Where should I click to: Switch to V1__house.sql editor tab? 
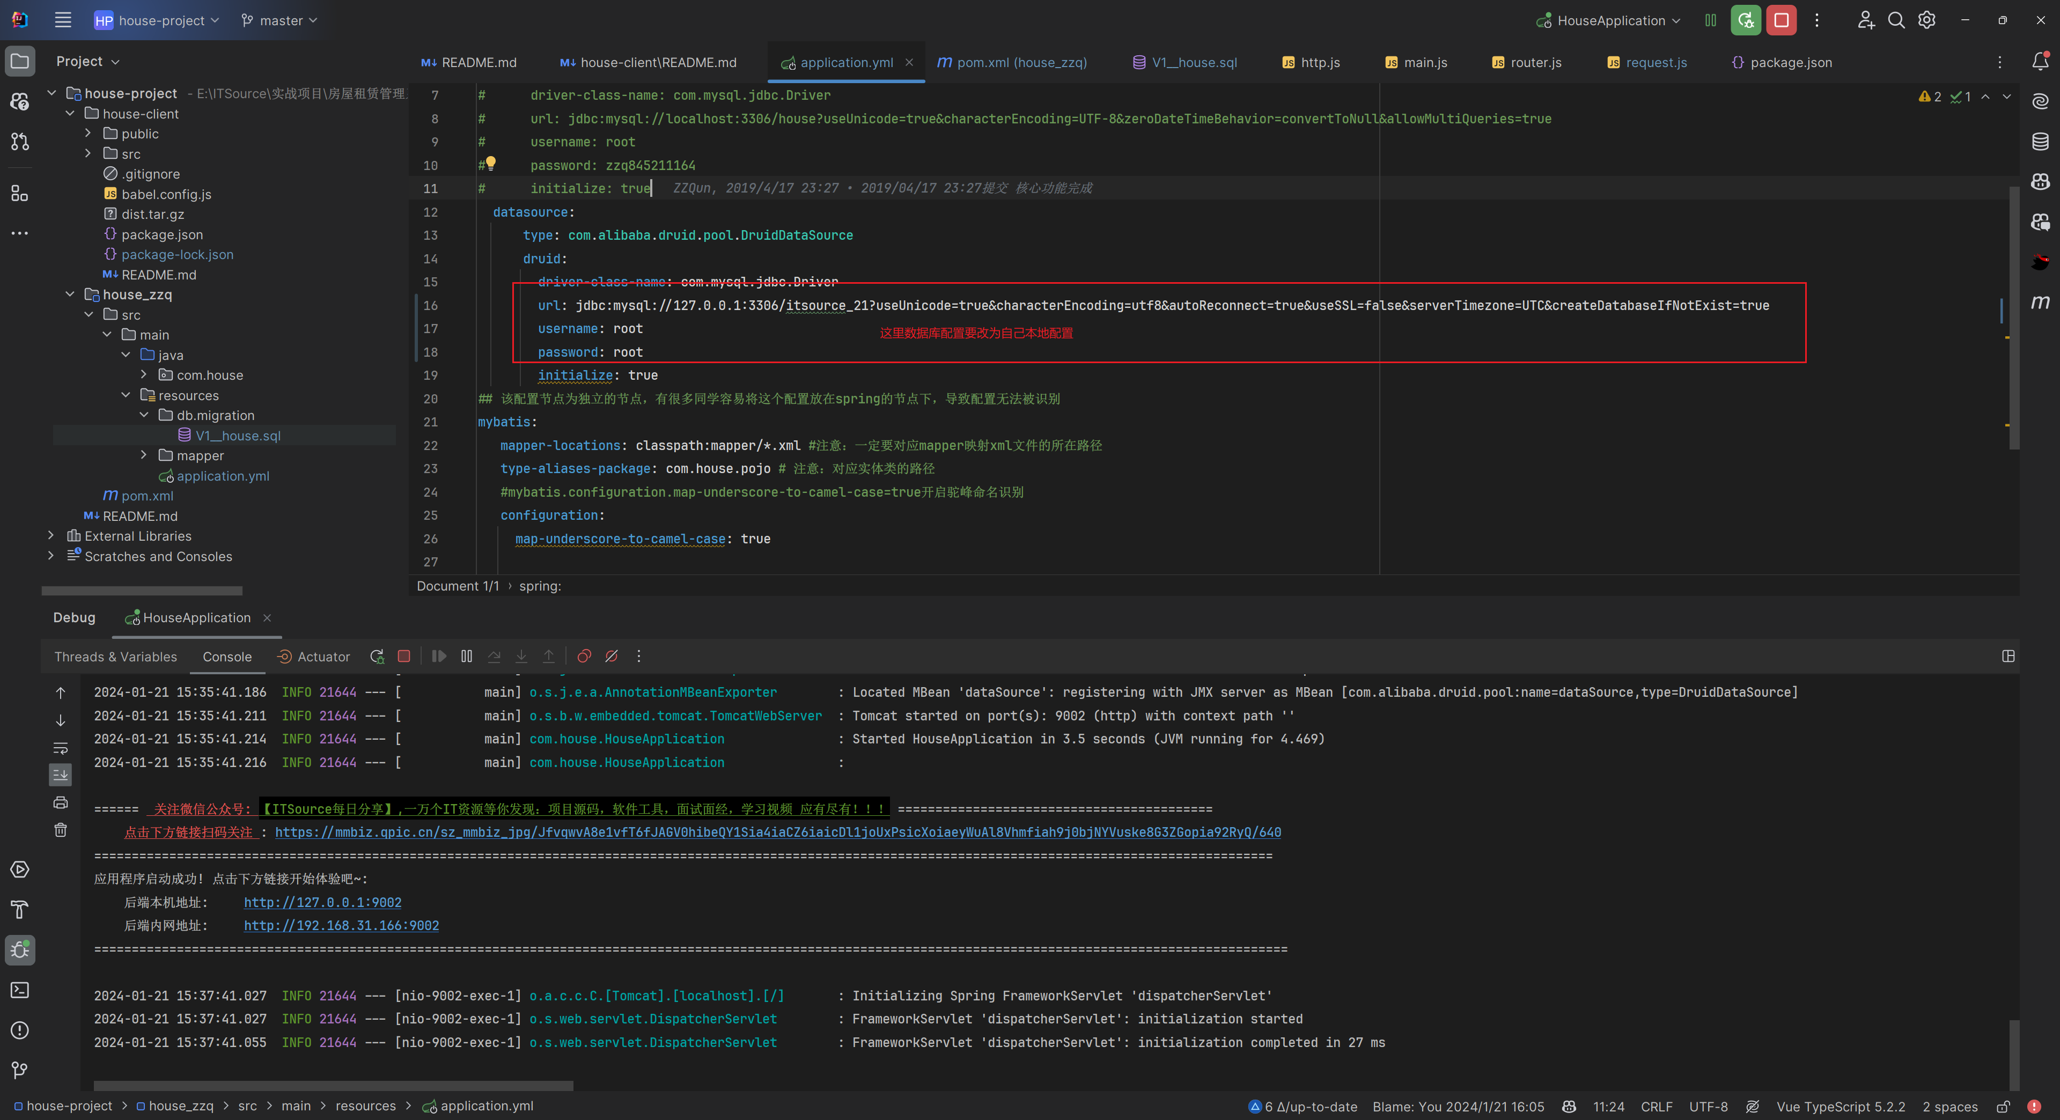[1185, 62]
